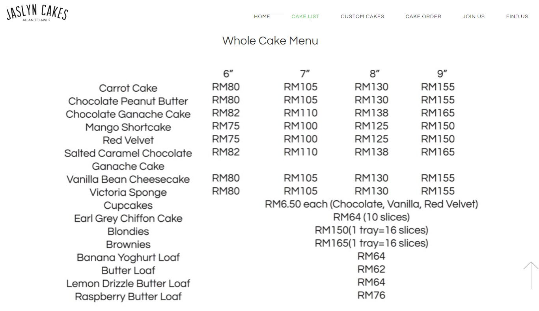This screenshot has width=539, height=311.
Task: Open the Home menu item
Action: (x=262, y=17)
